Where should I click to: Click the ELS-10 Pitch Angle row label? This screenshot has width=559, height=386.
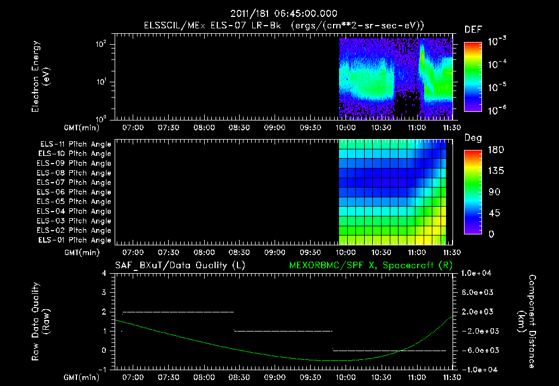coord(75,154)
